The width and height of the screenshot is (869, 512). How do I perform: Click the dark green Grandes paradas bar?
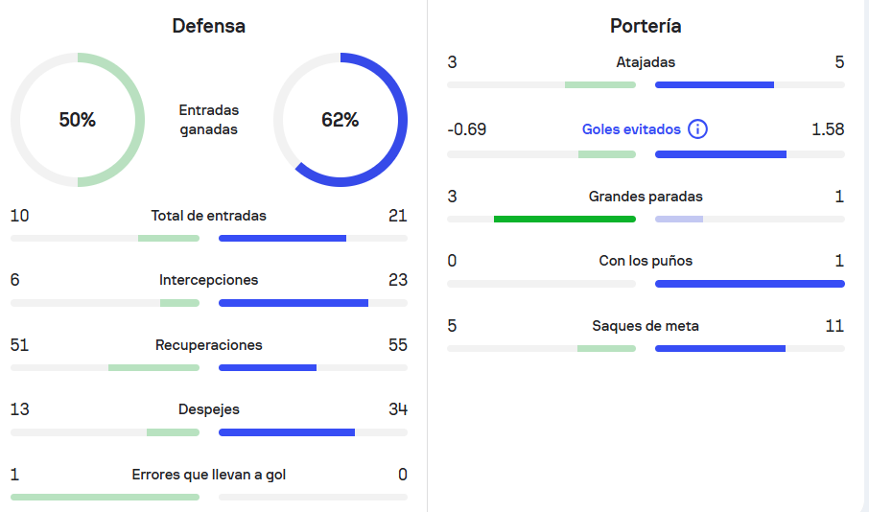click(565, 219)
